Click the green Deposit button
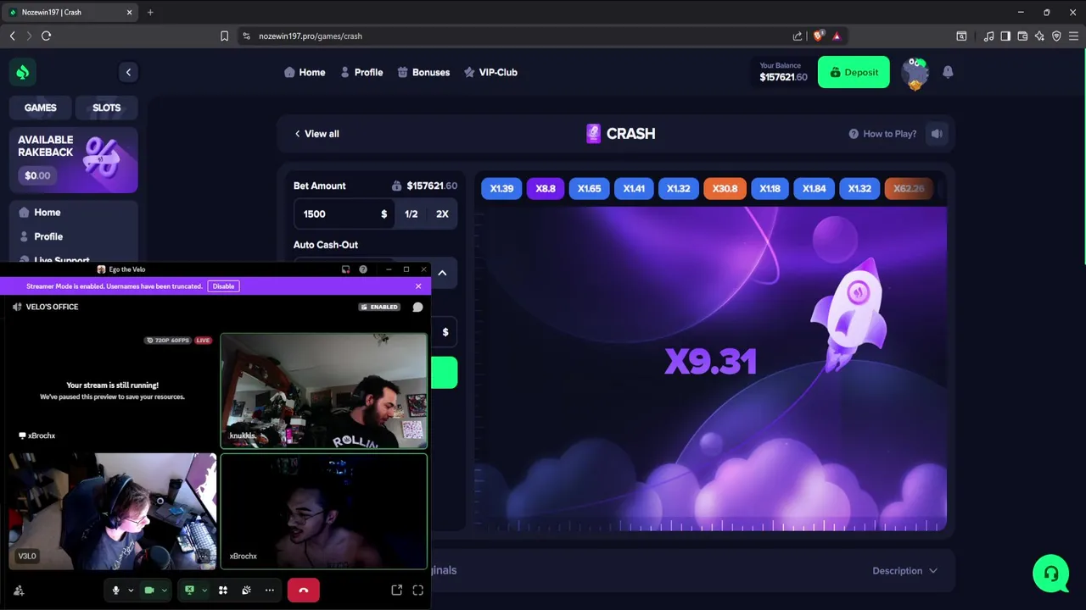This screenshot has height=610, width=1086. click(x=854, y=72)
